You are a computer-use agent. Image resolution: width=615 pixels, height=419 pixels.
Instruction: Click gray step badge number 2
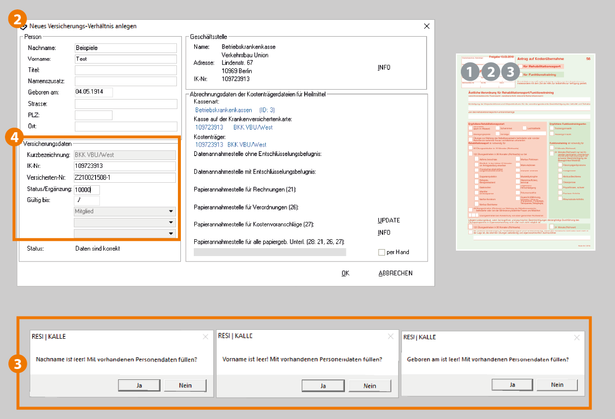click(491, 72)
